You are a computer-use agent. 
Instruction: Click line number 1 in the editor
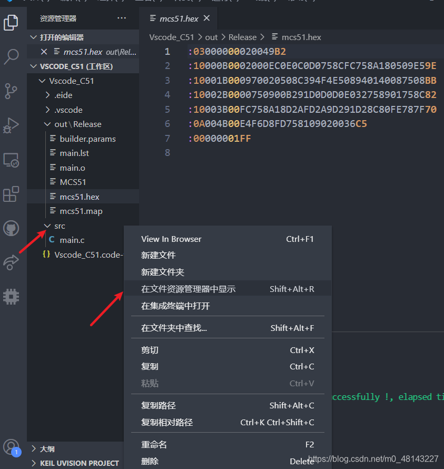(x=167, y=52)
